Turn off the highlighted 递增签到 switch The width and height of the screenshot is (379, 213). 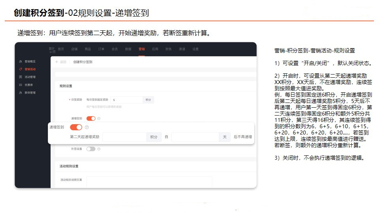pyautogui.click(x=76, y=127)
